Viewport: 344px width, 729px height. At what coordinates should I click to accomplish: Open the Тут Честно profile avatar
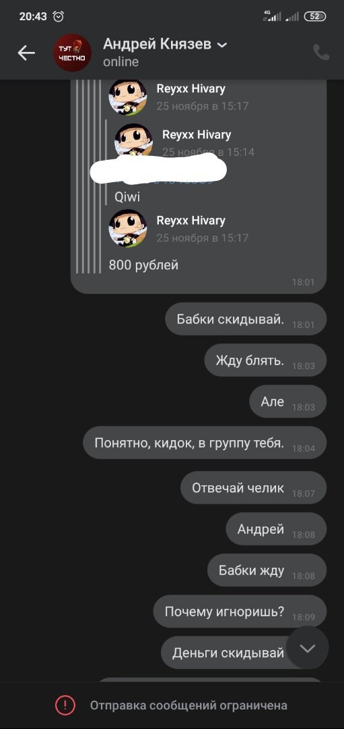pos(72,53)
